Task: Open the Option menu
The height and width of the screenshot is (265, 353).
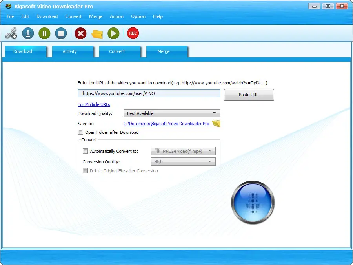Action: click(138, 16)
